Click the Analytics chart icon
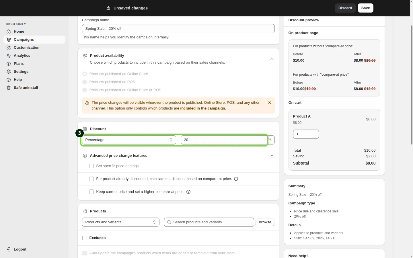The height and width of the screenshot is (258, 413). (x=9, y=56)
